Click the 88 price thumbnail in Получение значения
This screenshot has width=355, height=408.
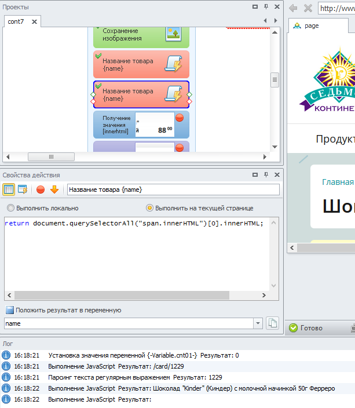155,125
